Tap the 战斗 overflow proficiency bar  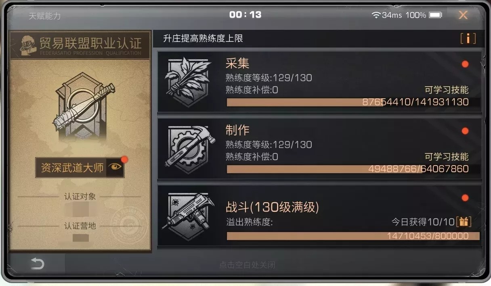click(353, 236)
